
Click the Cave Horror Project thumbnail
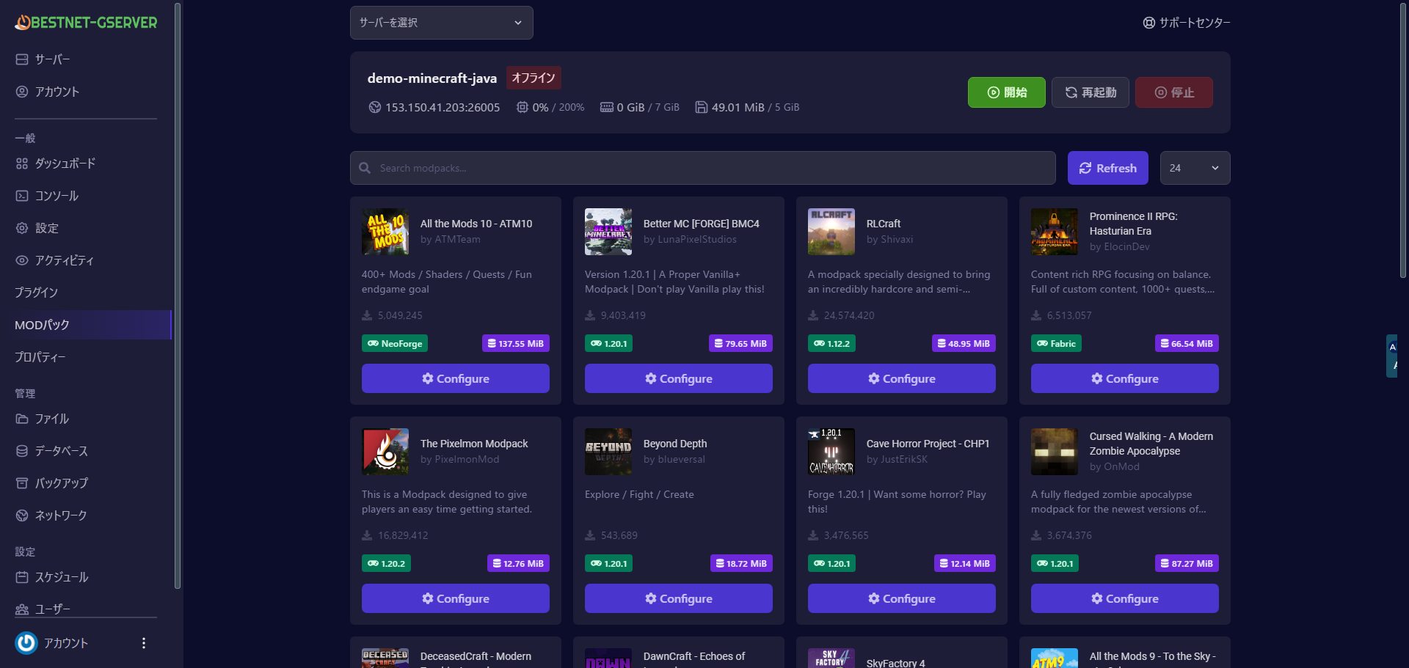click(x=831, y=452)
